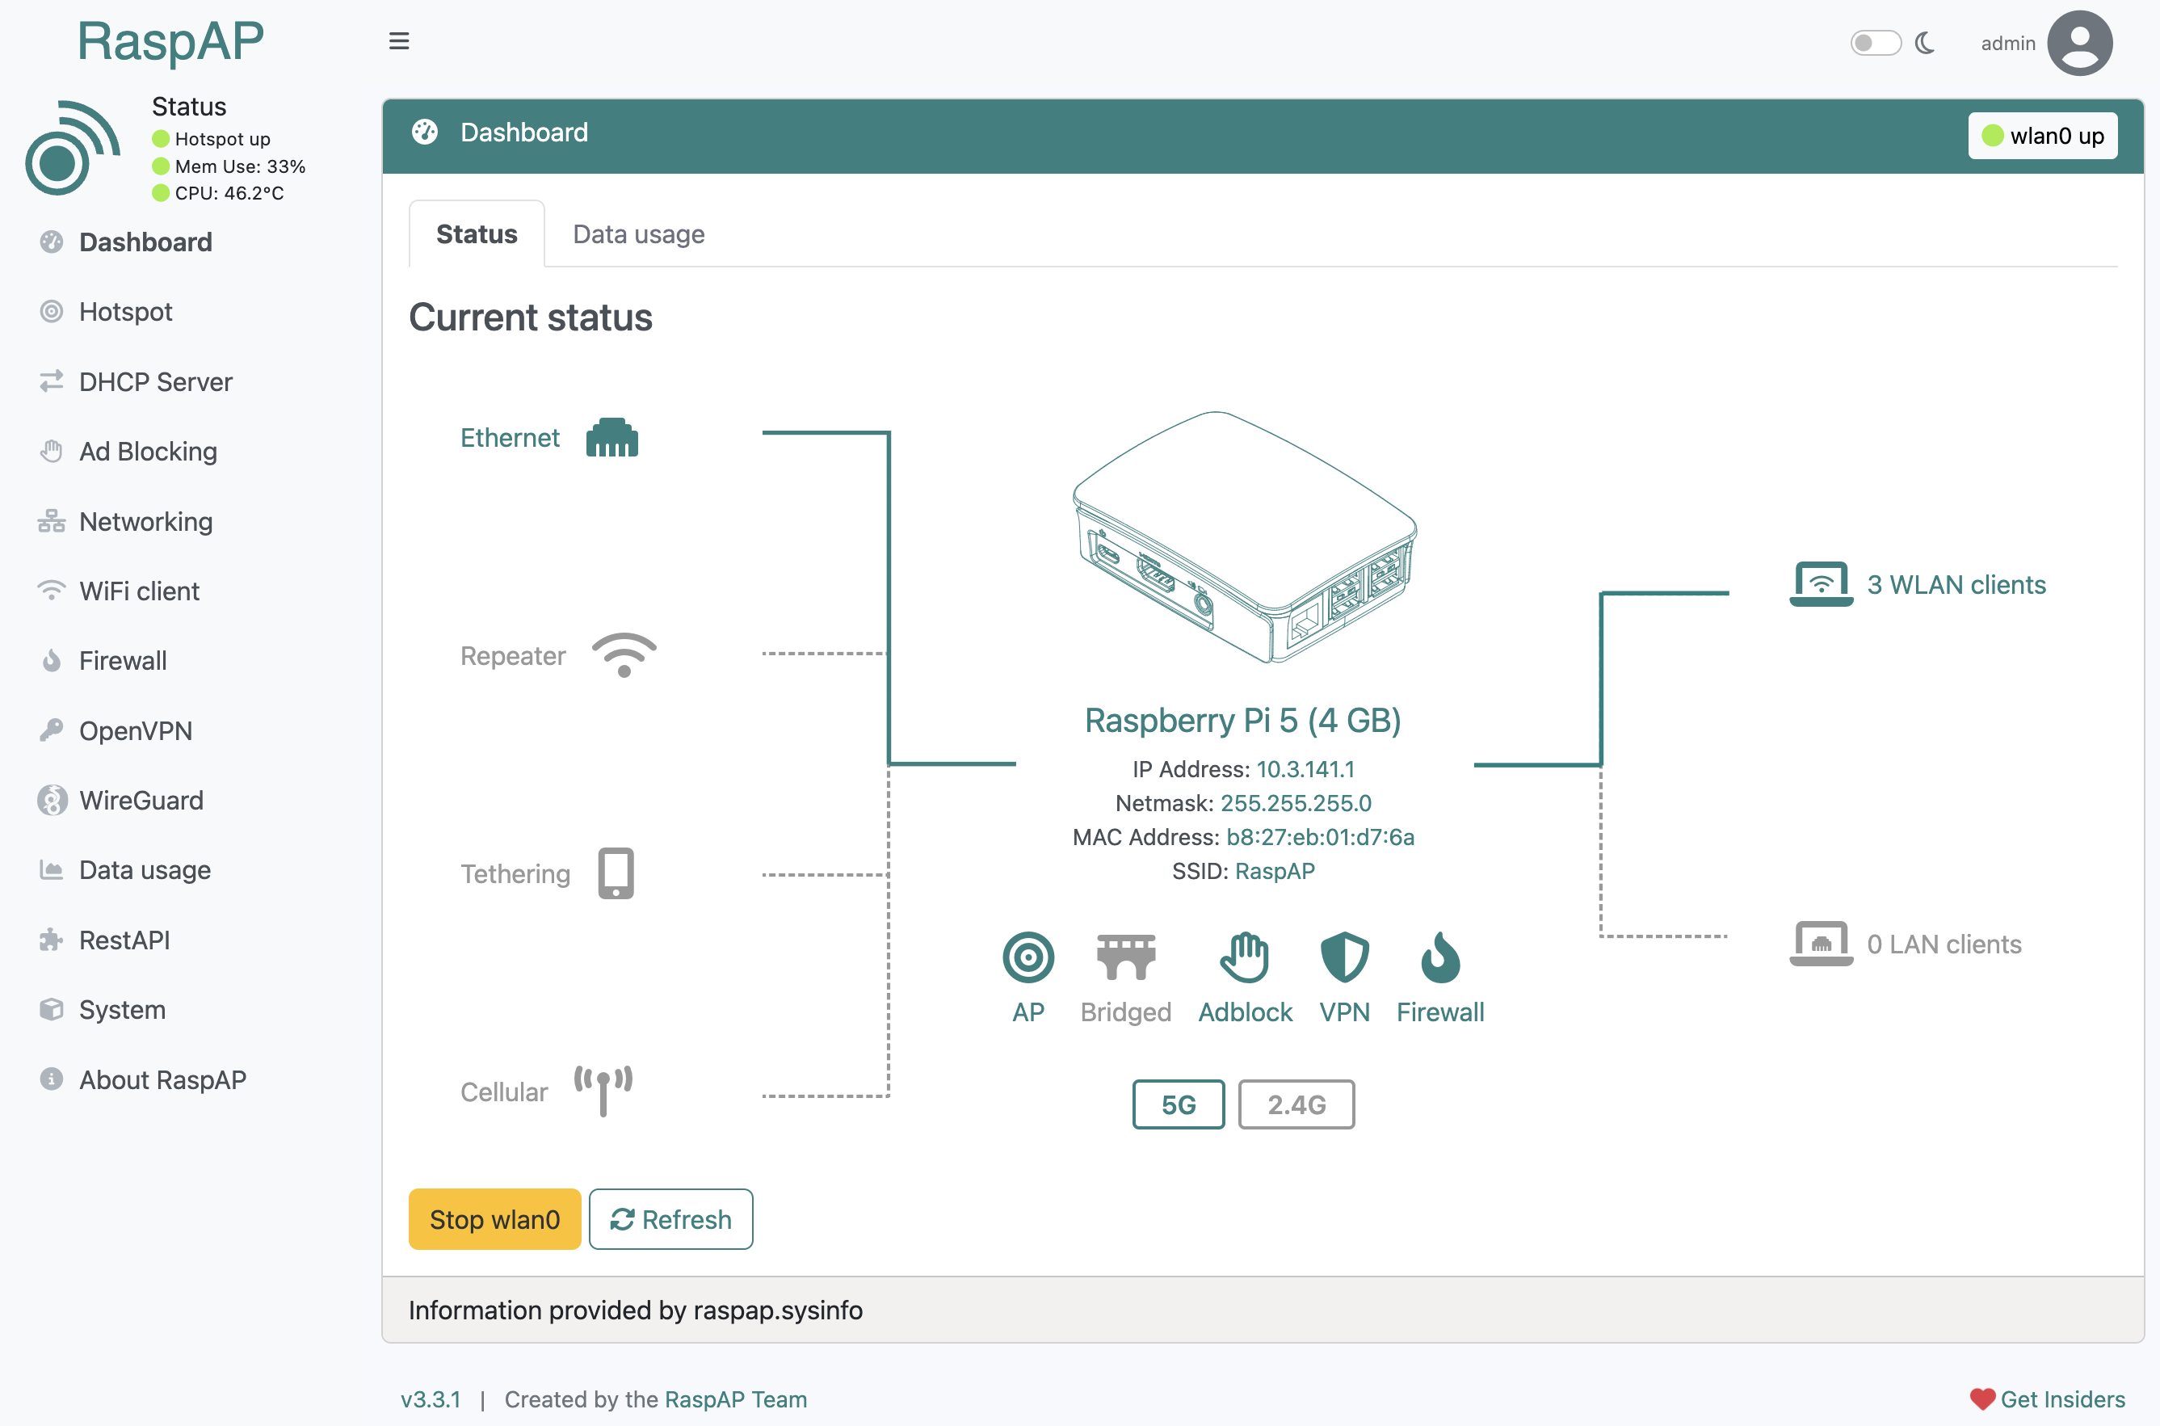Click the DHCP Server arrows icon

point(52,382)
